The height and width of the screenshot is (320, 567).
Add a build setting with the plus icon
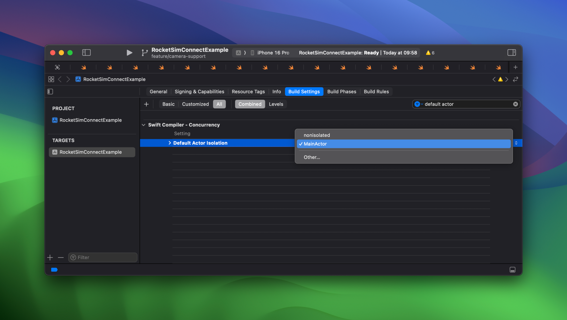(x=146, y=104)
